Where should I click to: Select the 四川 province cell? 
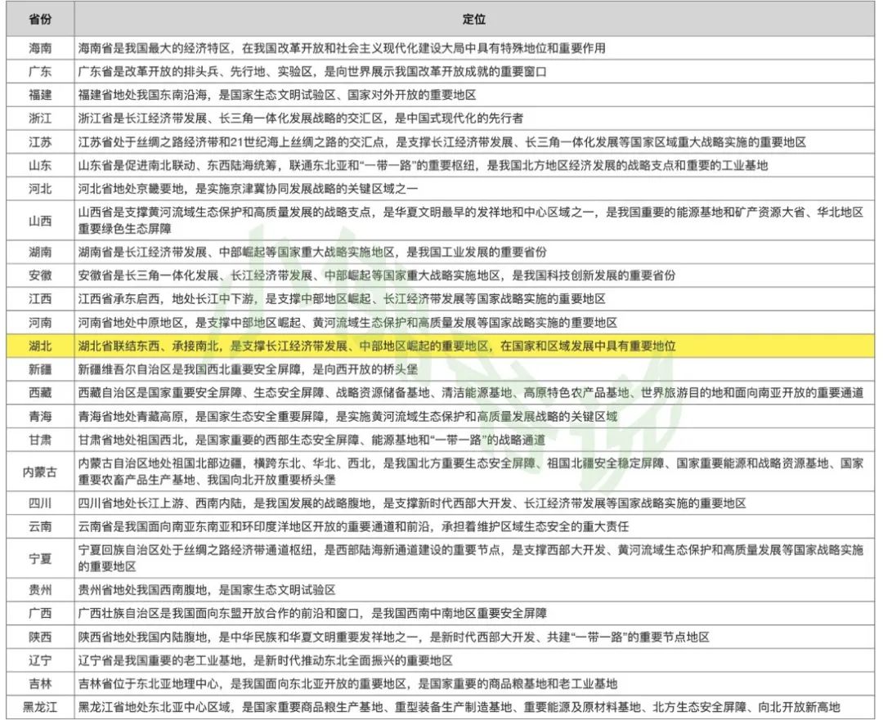click(x=40, y=503)
